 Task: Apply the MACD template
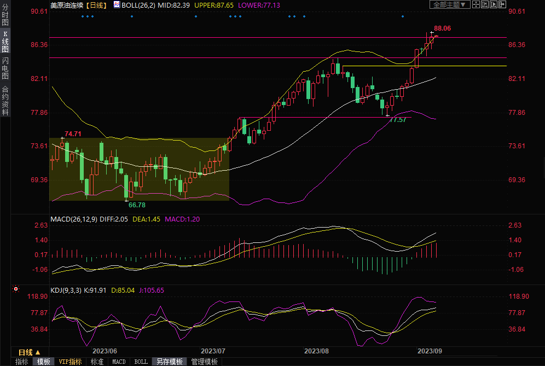[x=119, y=362]
